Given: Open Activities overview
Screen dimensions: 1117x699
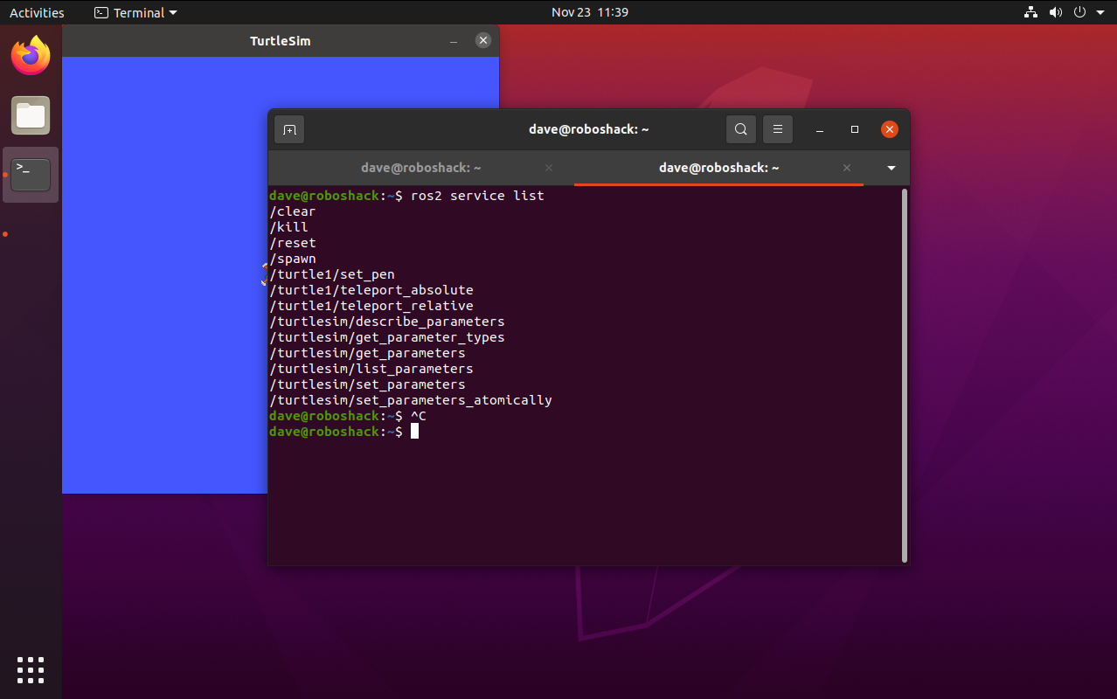Looking at the screenshot, I should click(37, 12).
